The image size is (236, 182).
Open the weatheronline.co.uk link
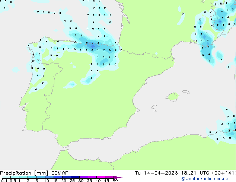(205, 179)
